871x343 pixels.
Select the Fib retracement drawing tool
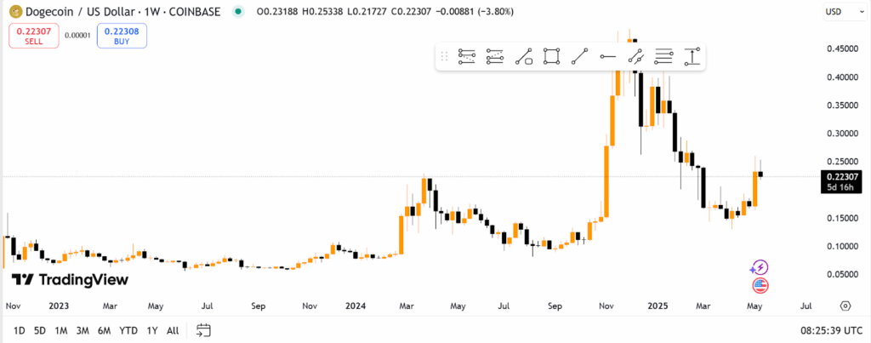(467, 57)
